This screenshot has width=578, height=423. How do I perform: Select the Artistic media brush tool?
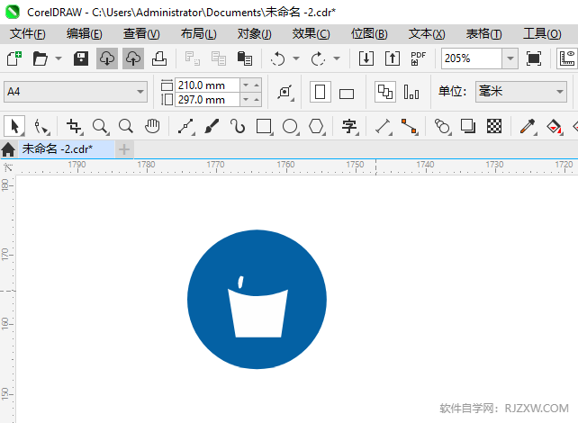[x=212, y=126]
